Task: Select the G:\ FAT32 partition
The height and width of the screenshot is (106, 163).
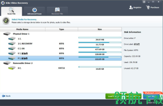Action: click(x=61, y=68)
